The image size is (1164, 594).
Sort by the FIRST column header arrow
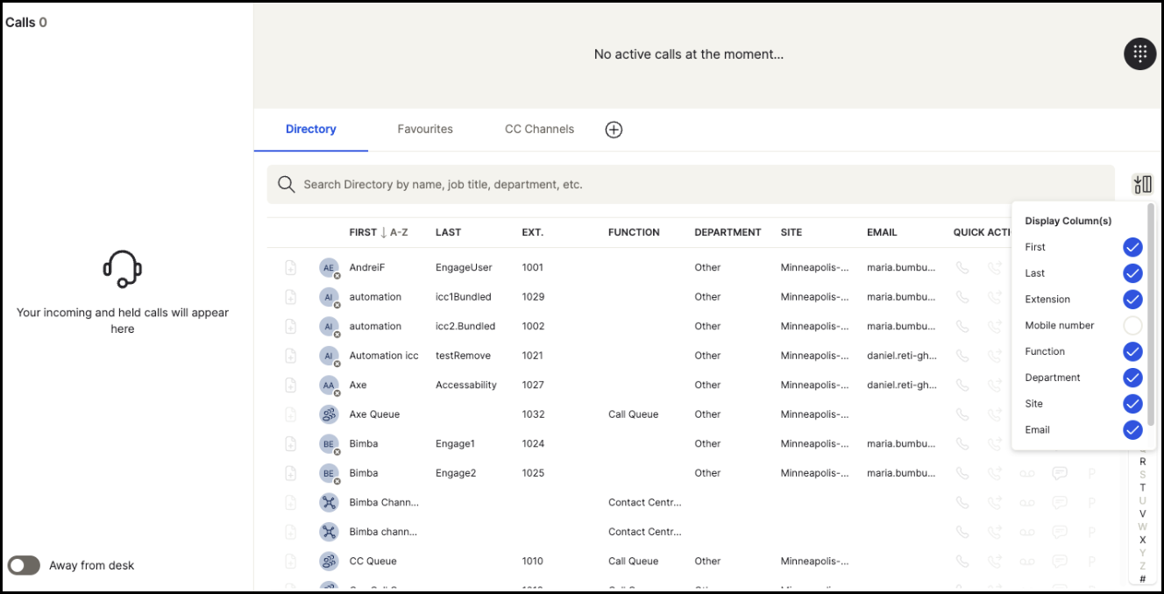[383, 232]
